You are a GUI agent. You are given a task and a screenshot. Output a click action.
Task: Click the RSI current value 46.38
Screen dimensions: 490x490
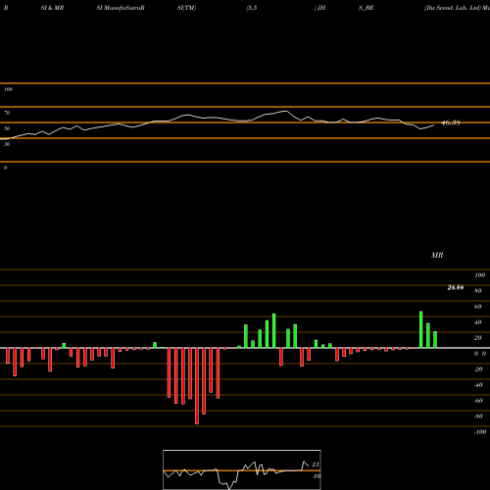point(451,122)
